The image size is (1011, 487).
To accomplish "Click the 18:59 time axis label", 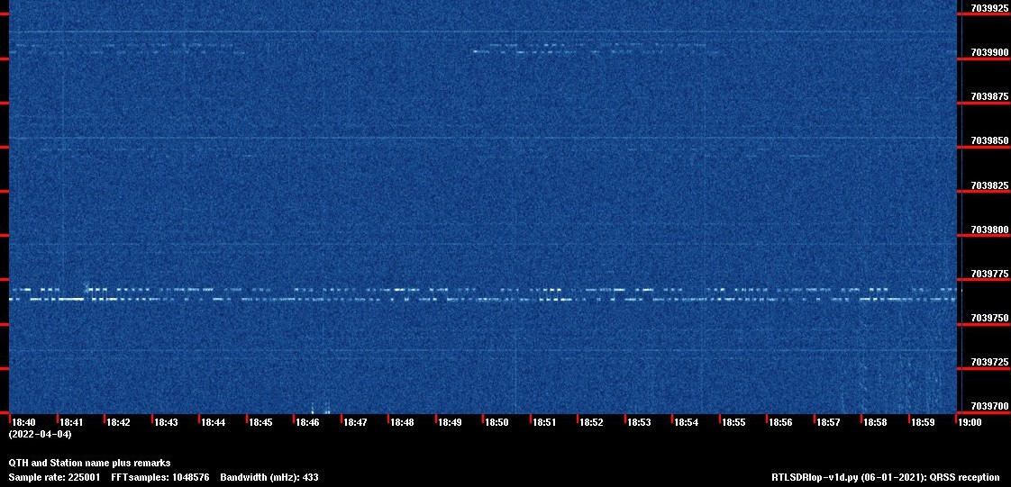I will (x=924, y=422).
